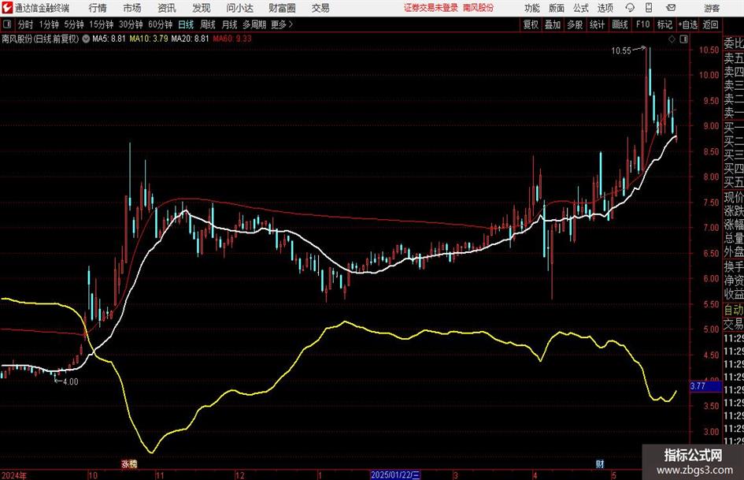
Task: Open the 市场 menu
Action: 132,8
